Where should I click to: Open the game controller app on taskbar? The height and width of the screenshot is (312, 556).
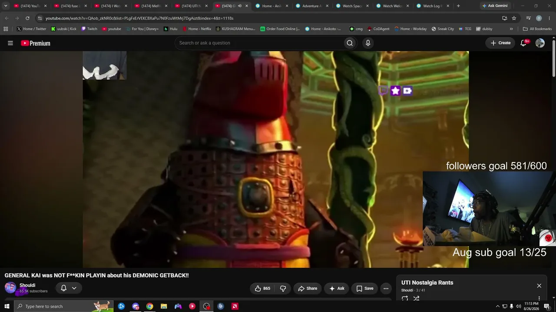(x=178, y=306)
